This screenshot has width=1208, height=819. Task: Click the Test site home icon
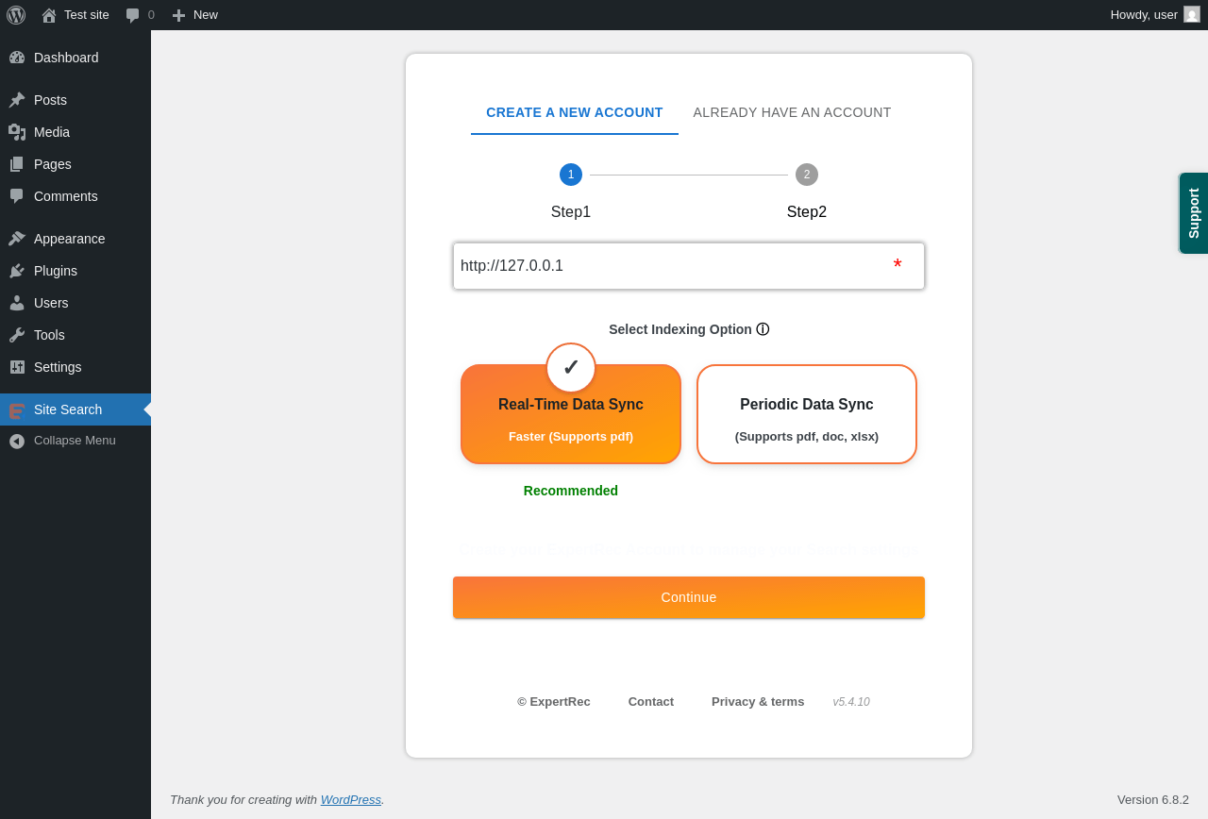pyautogui.click(x=48, y=15)
